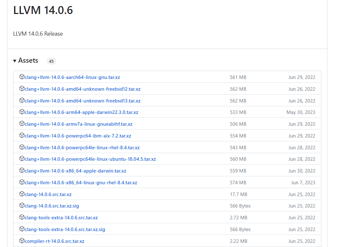Click the 'LLVM 14.0.6 Release' description text
This screenshot has width=337, height=247.
coord(38,34)
